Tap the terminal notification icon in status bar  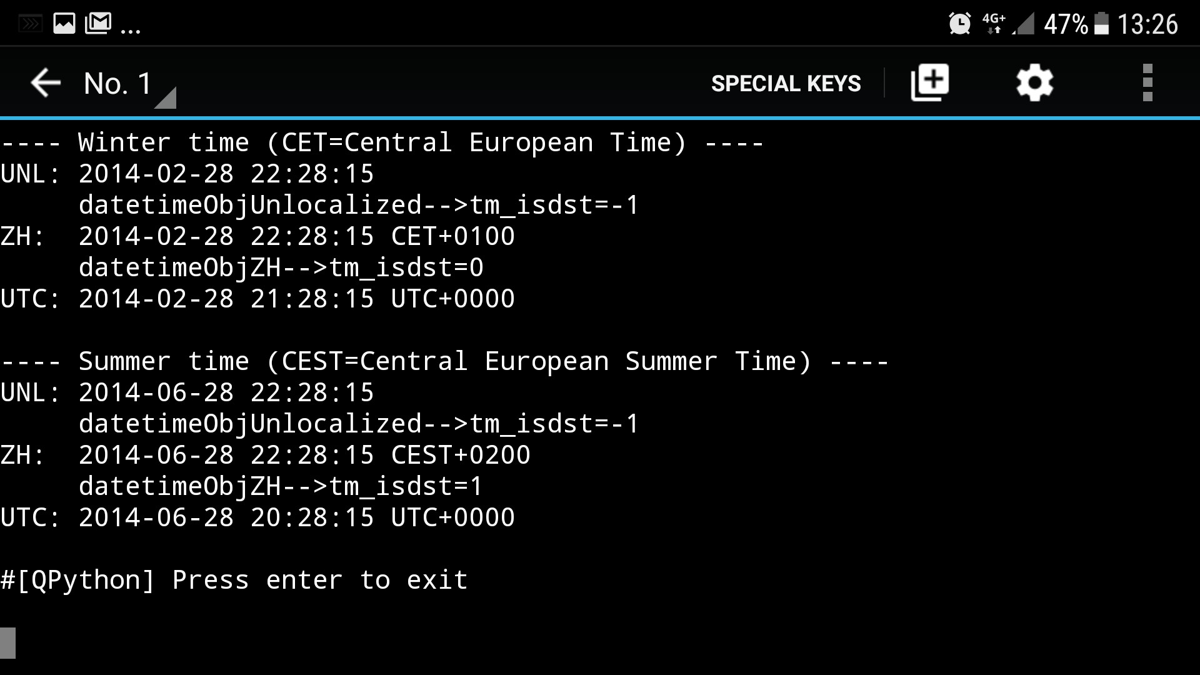click(x=30, y=24)
